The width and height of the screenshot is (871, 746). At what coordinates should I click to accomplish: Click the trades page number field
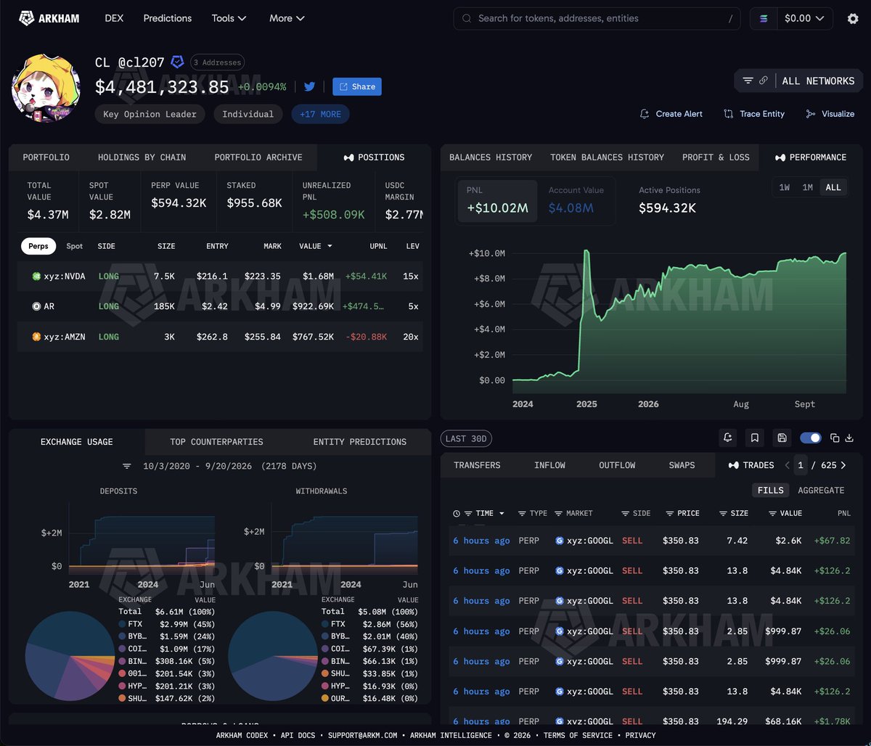pyautogui.click(x=801, y=465)
